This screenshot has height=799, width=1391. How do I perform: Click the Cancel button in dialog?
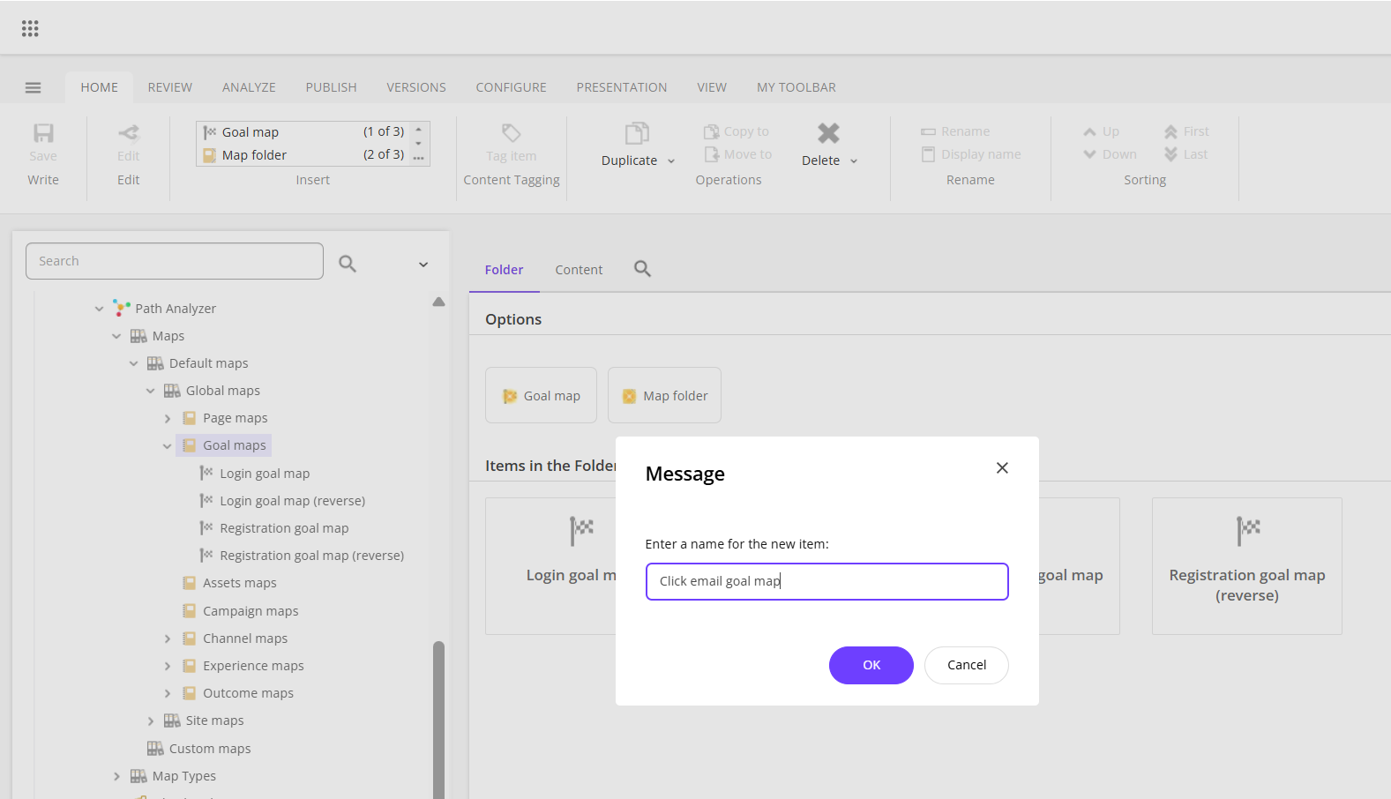tap(967, 665)
